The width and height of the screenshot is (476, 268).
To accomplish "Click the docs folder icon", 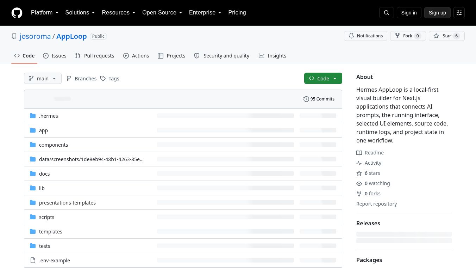I will pyautogui.click(x=33, y=173).
